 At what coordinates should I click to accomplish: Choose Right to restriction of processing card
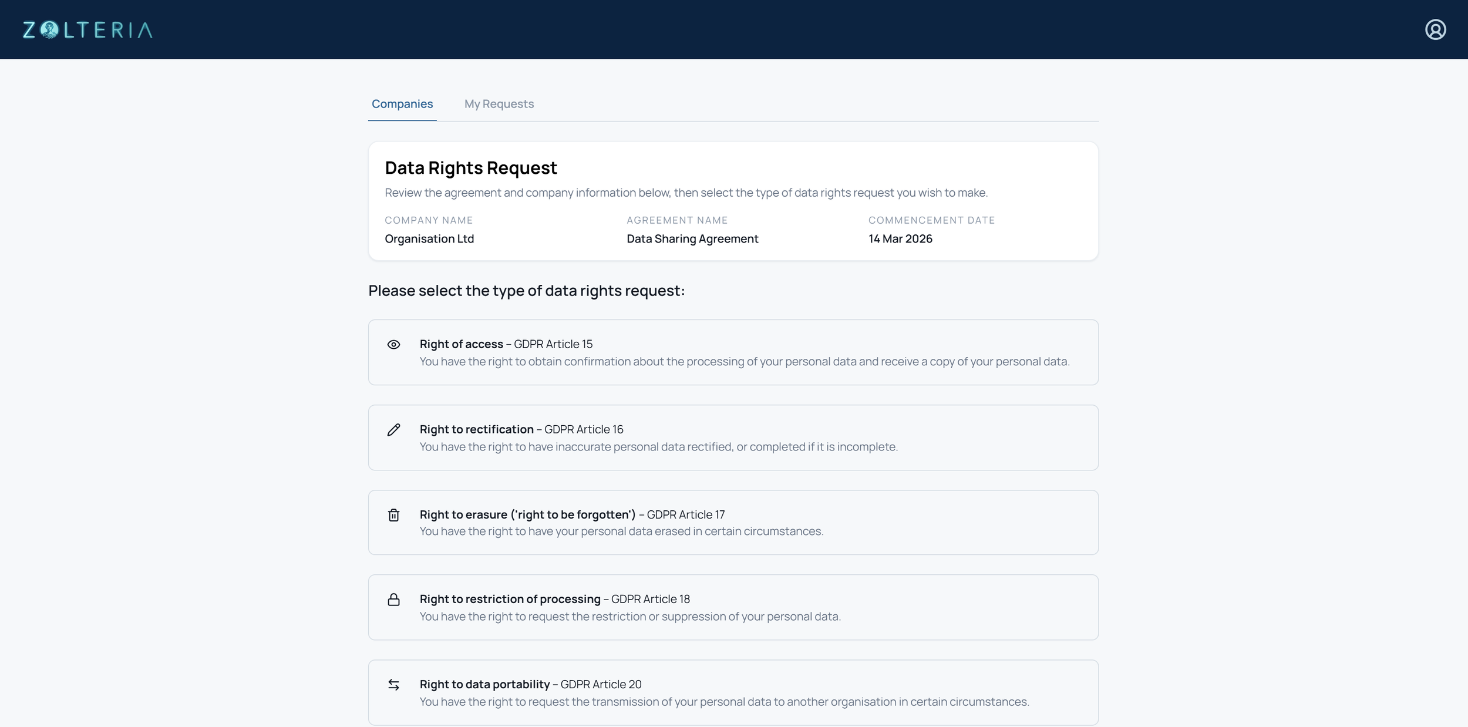point(733,607)
